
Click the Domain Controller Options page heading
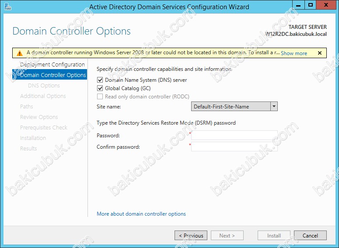(x=72, y=31)
